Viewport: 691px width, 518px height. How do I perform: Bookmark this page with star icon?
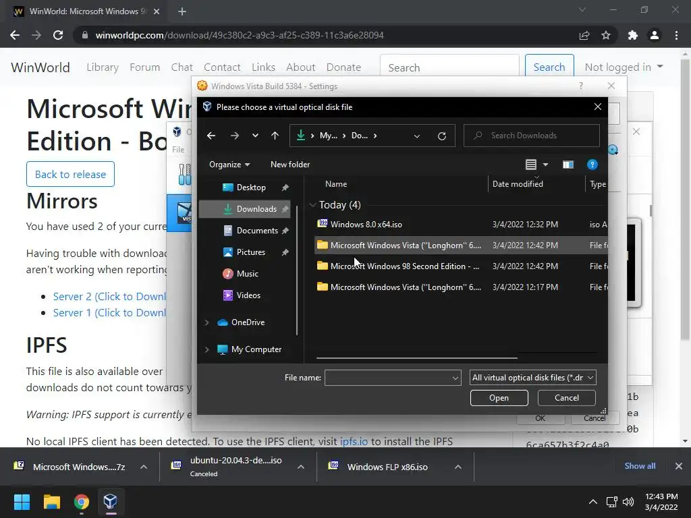(606, 35)
